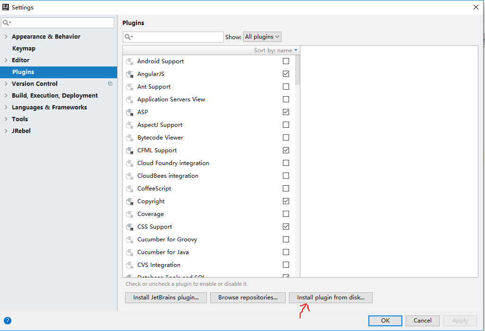Click Install plugin from disk button

[x=331, y=298]
